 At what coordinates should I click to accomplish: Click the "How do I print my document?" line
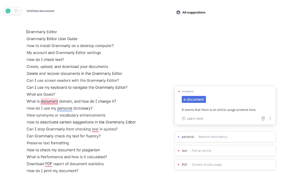click(x=53, y=171)
